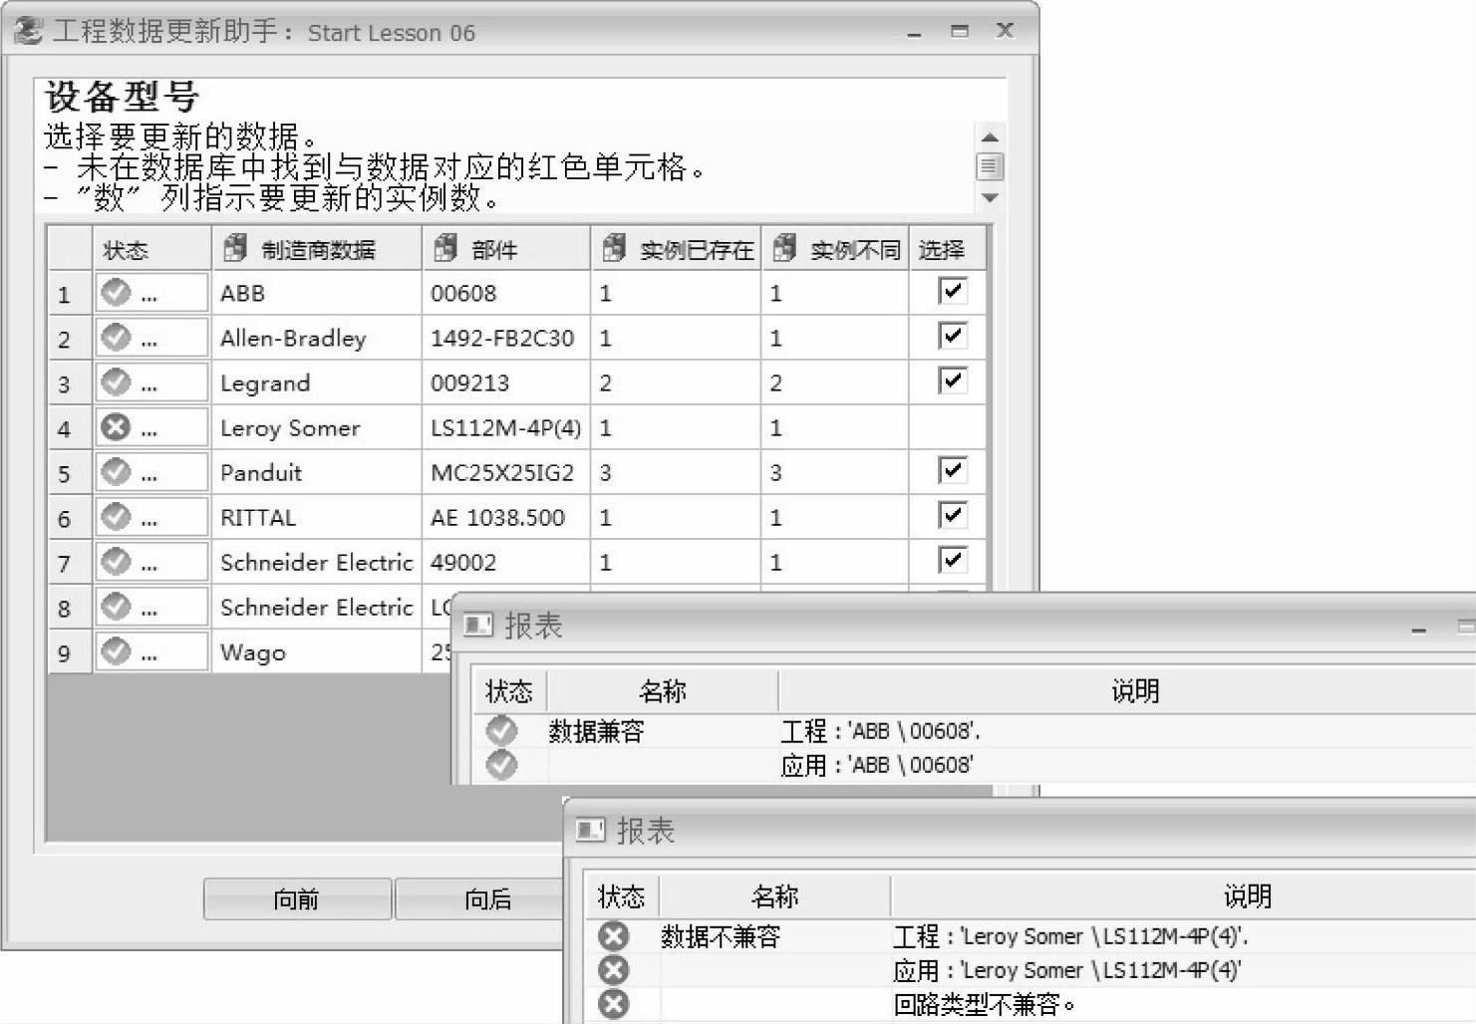This screenshot has height=1024, width=1476.
Task: Click the status icon for Allen-Bradley row
Action: [x=117, y=338]
